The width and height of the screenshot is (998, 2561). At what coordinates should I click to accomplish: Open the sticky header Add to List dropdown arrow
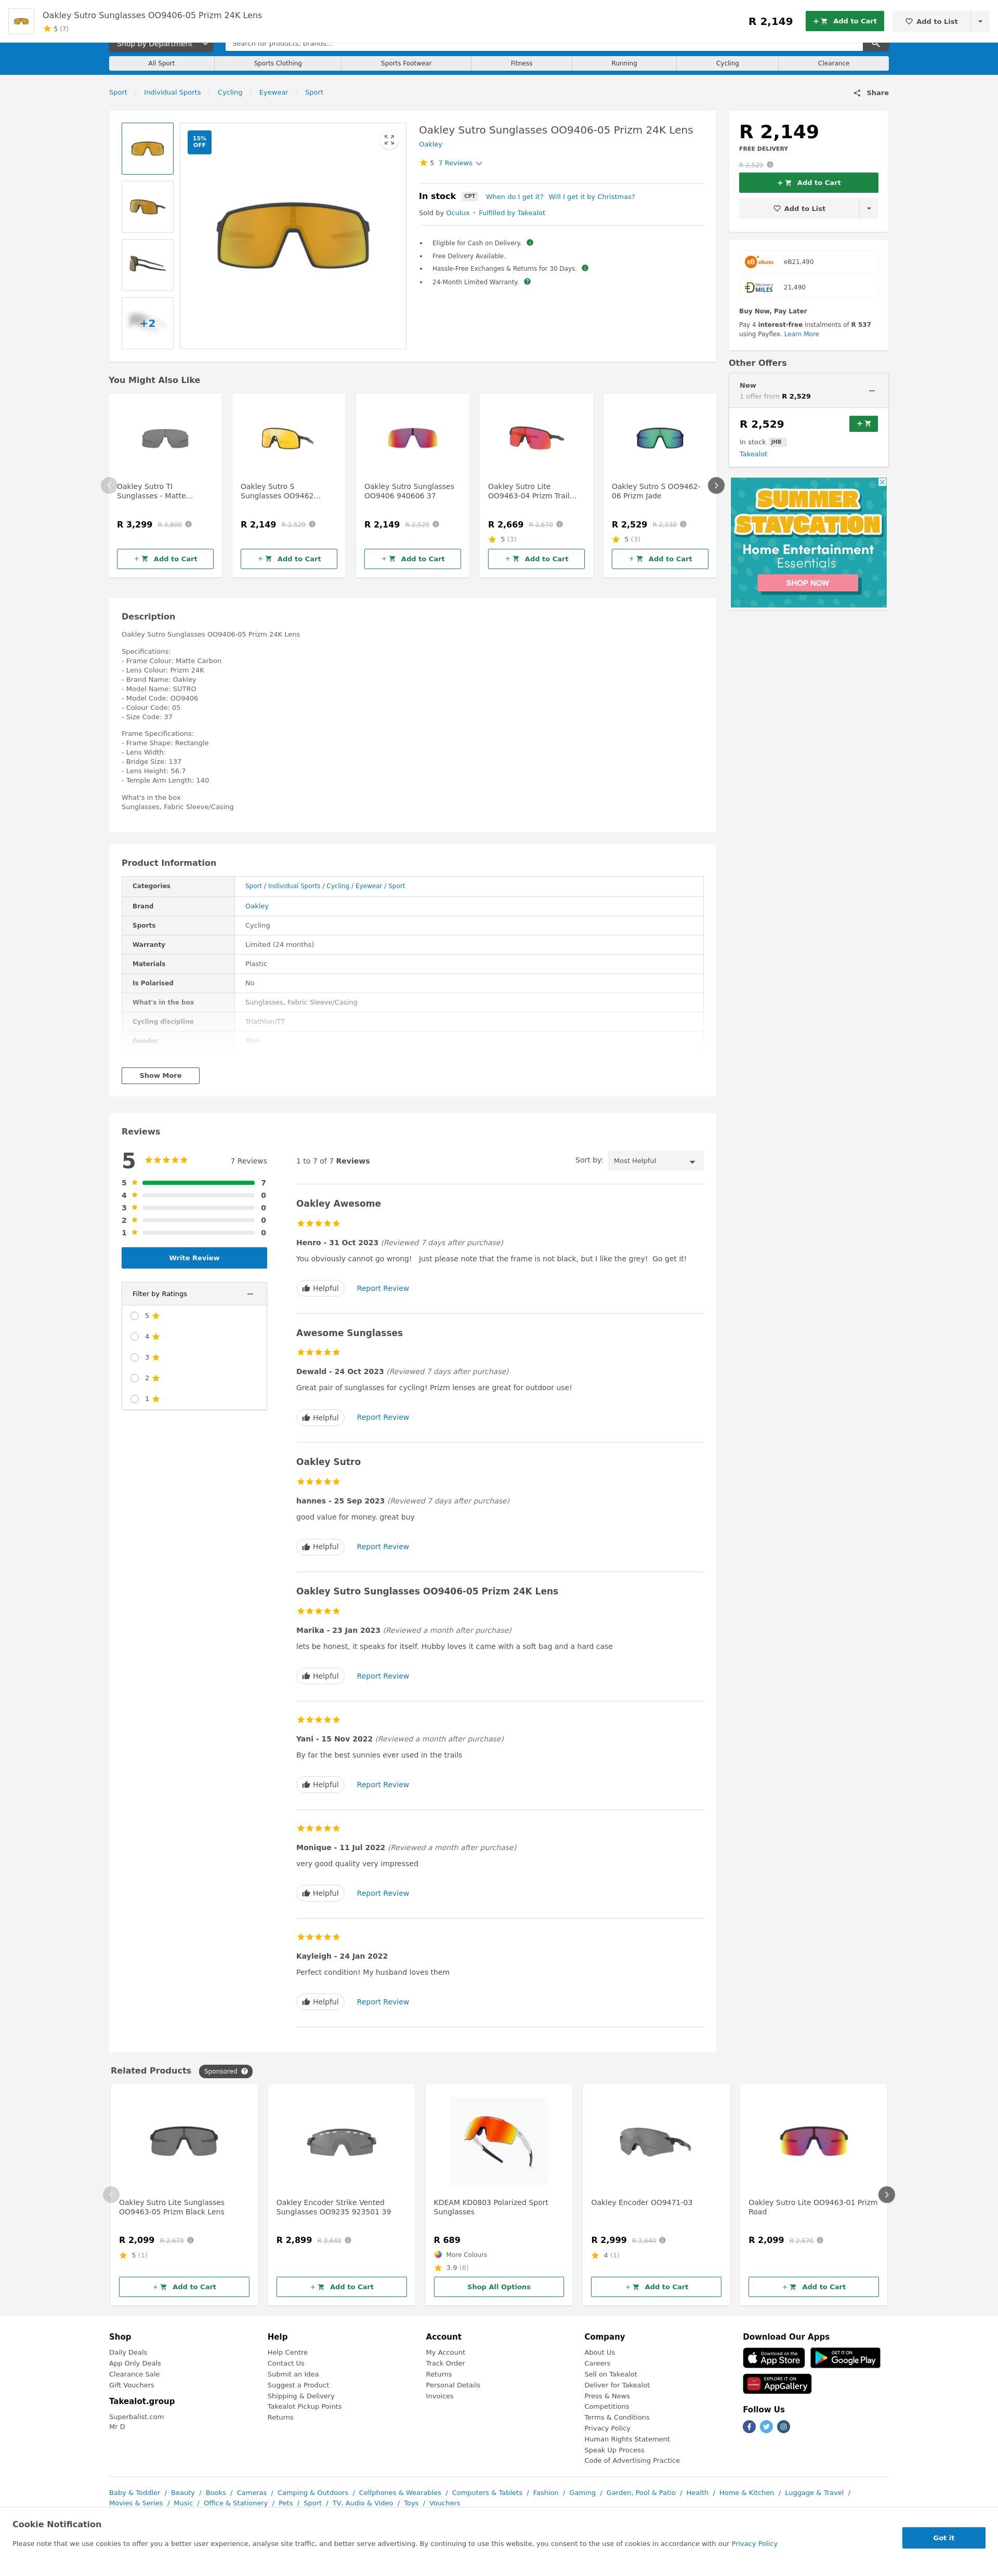pyautogui.click(x=980, y=21)
